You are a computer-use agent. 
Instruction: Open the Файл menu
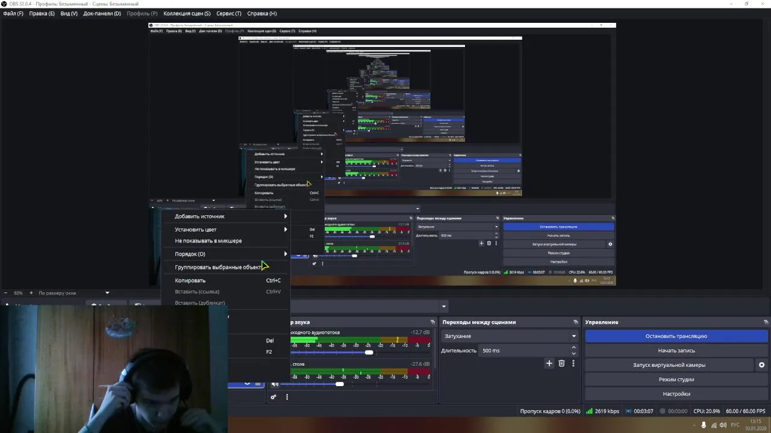point(13,13)
